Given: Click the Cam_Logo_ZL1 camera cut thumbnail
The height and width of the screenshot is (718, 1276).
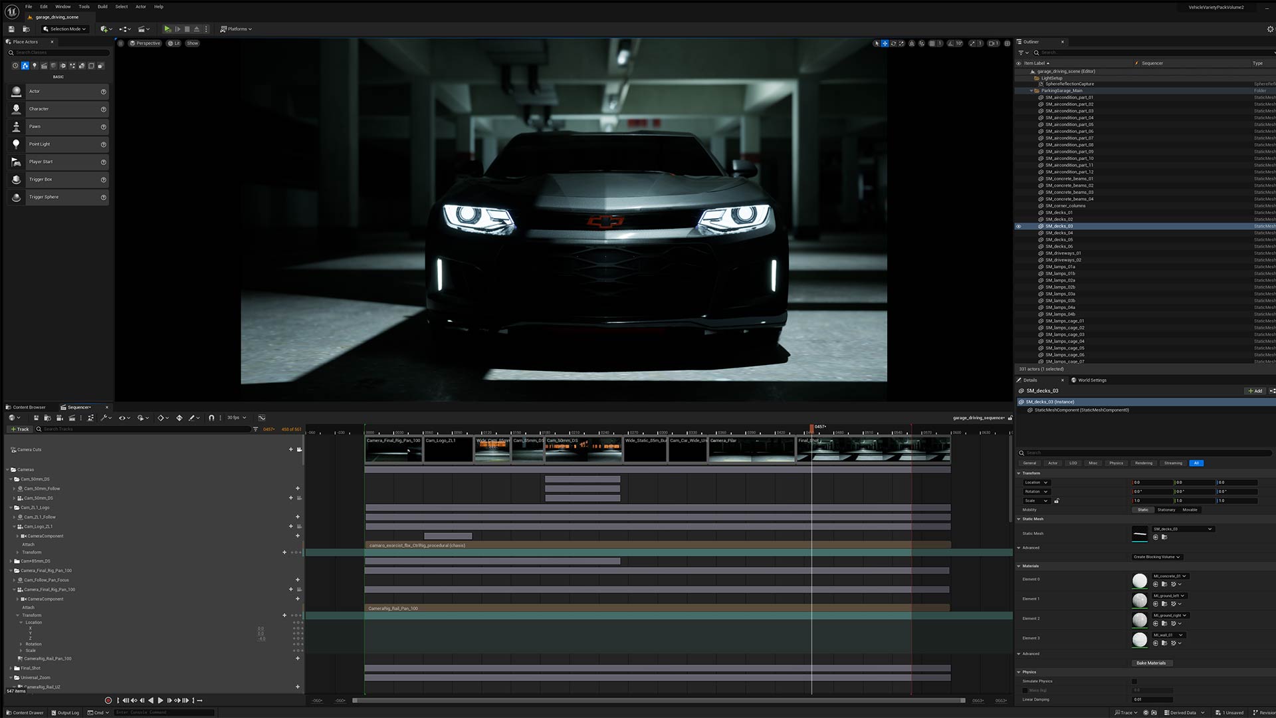Looking at the screenshot, I should [x=449, y=449].
